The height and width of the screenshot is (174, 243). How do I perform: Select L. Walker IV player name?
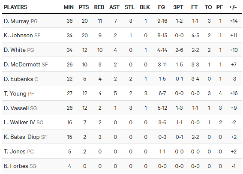19,123
